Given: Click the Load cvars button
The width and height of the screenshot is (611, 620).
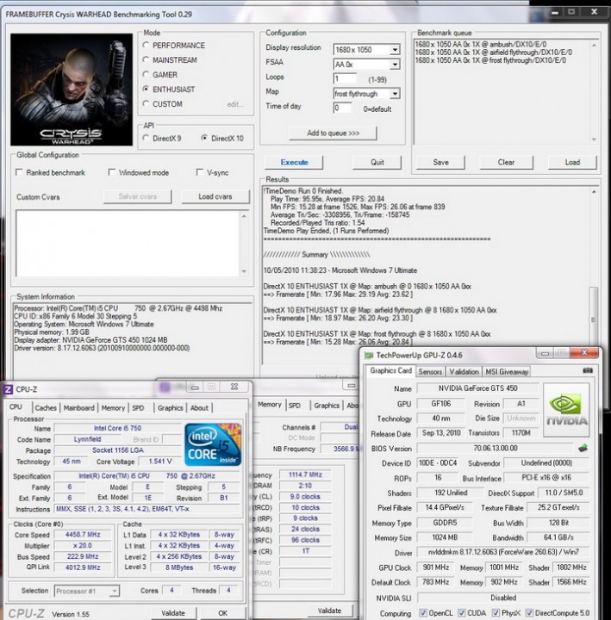Looking at the screenshot, I should point(215,196).
